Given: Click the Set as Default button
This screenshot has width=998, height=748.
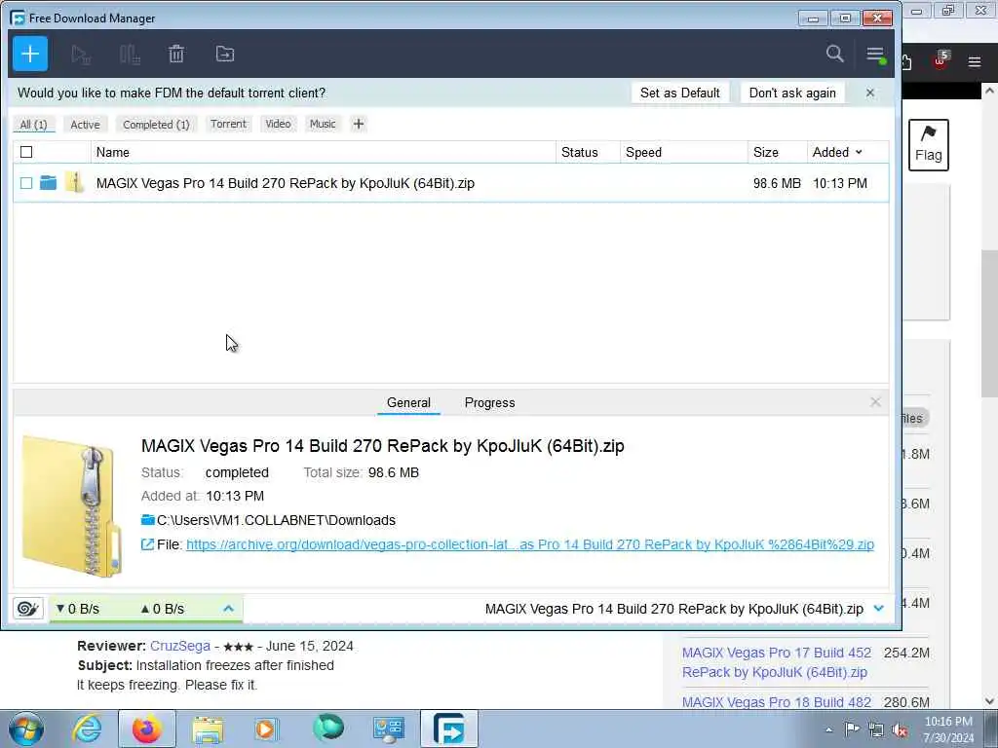Looking at the screenshot, I should pyautogui.click(x=679, y=93).
